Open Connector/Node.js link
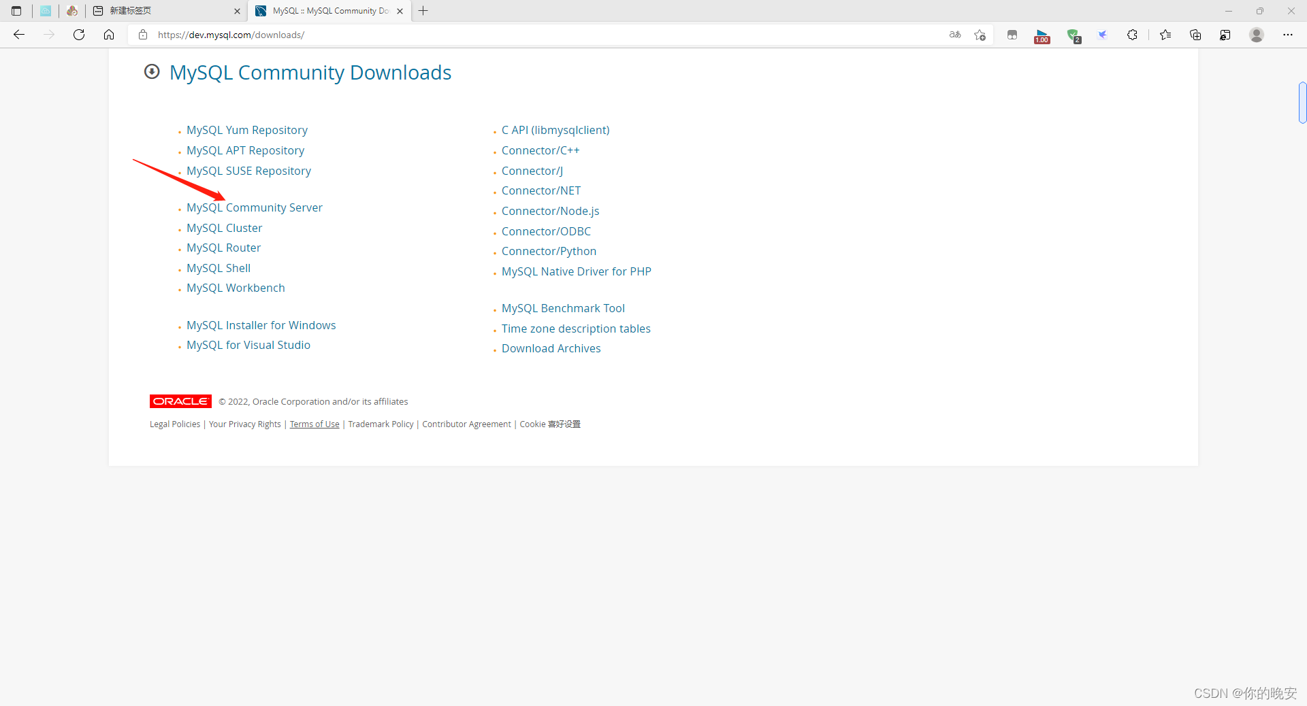 tap(550, 211)
